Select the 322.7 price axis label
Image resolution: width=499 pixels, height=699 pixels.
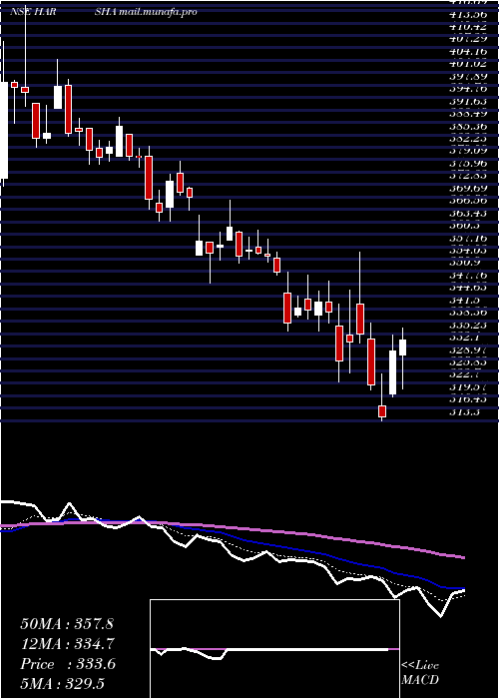point(465,374)
